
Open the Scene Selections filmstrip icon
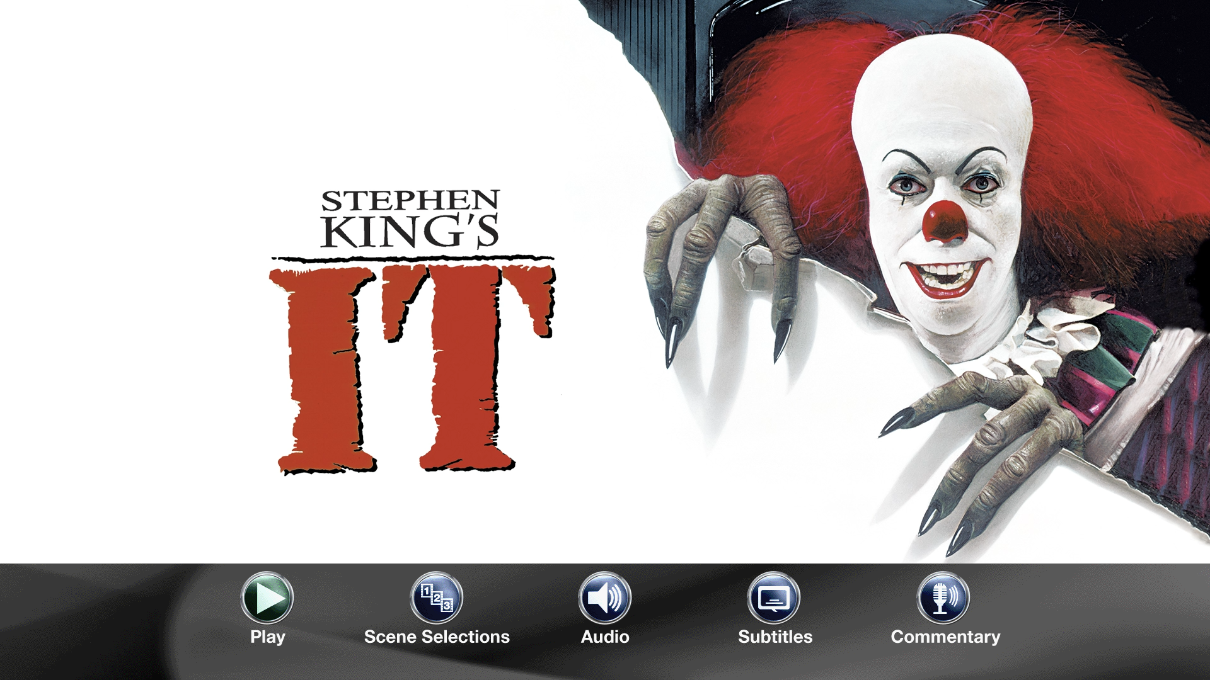(436, 598)
